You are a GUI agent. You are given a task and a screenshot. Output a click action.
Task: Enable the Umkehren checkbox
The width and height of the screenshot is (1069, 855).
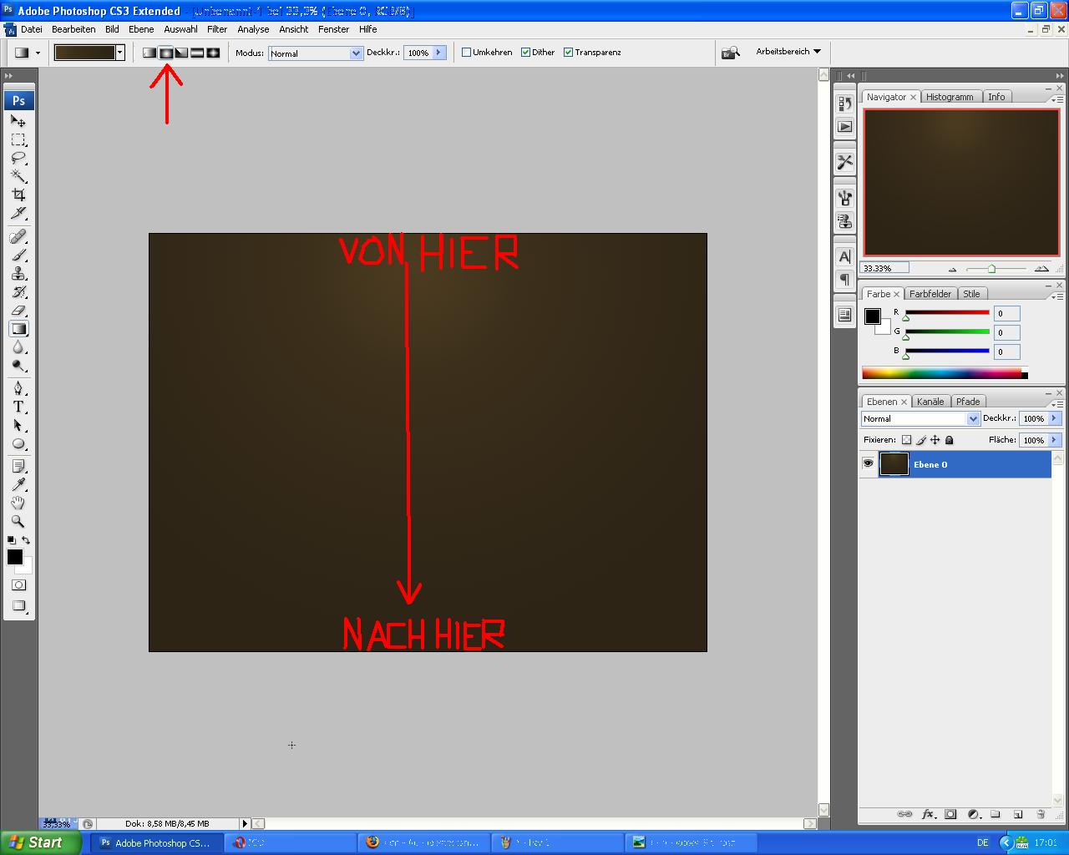[467, 53]
